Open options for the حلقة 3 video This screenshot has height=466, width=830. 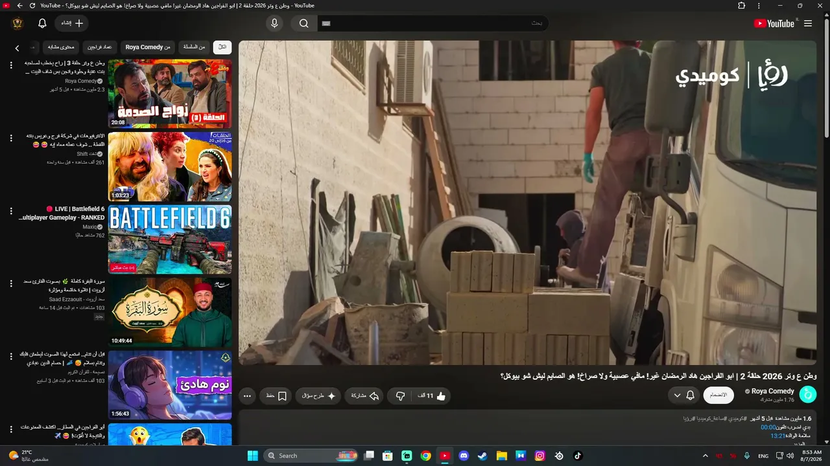[11, 65]
